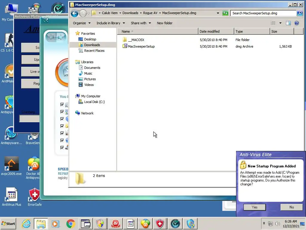306x230 pixels.
Task: Click the search magnifier icon
Action: (299, 13)
